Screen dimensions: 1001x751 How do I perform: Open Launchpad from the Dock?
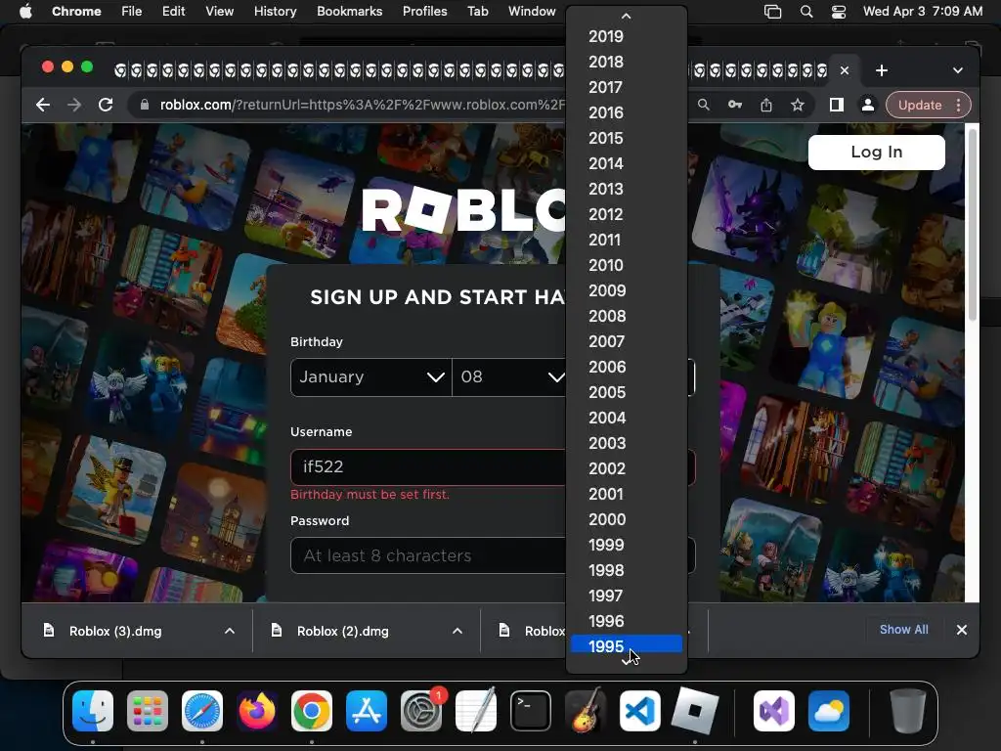point(148,711)
